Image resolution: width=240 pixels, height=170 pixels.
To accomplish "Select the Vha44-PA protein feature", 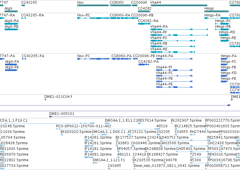I will point(174,59).
